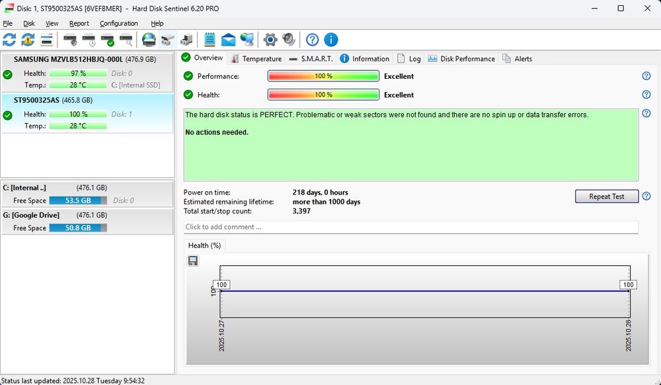Click the comment field 'Click to add comment'

[410, 227]
